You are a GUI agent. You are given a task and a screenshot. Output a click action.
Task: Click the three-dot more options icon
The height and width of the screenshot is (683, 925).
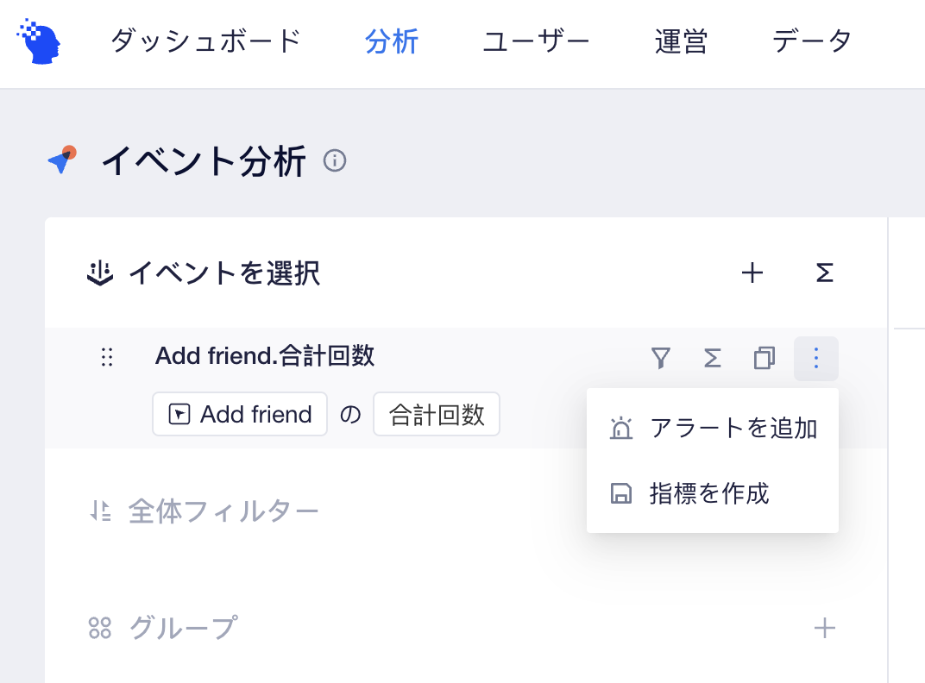[816, 358]
